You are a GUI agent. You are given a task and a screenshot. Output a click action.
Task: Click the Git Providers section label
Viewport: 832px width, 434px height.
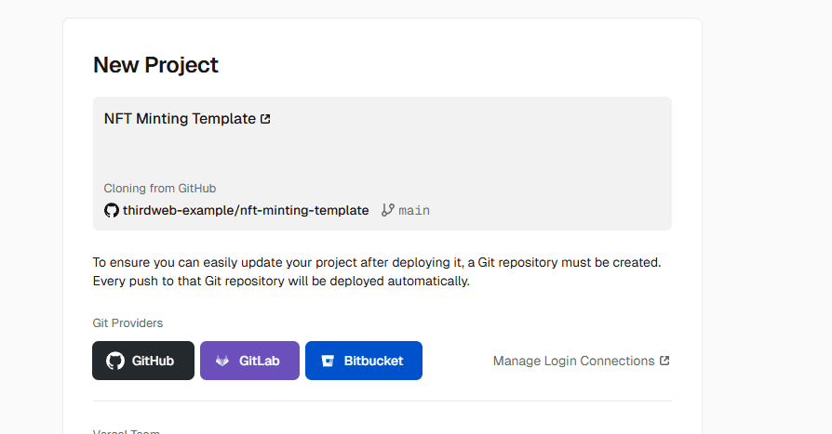click(127, 322)
